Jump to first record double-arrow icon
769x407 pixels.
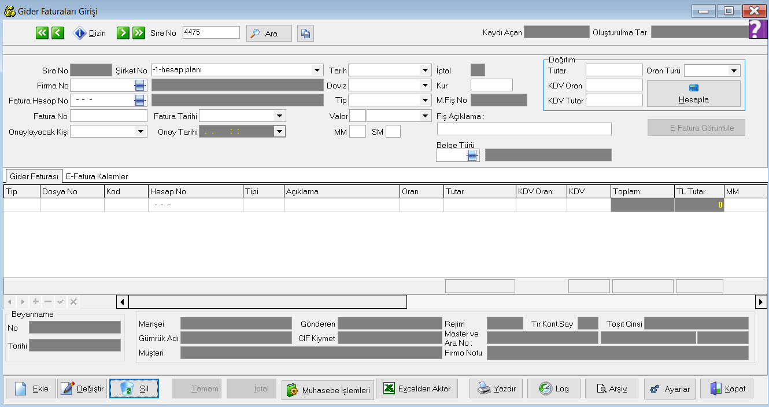[42, 33]
